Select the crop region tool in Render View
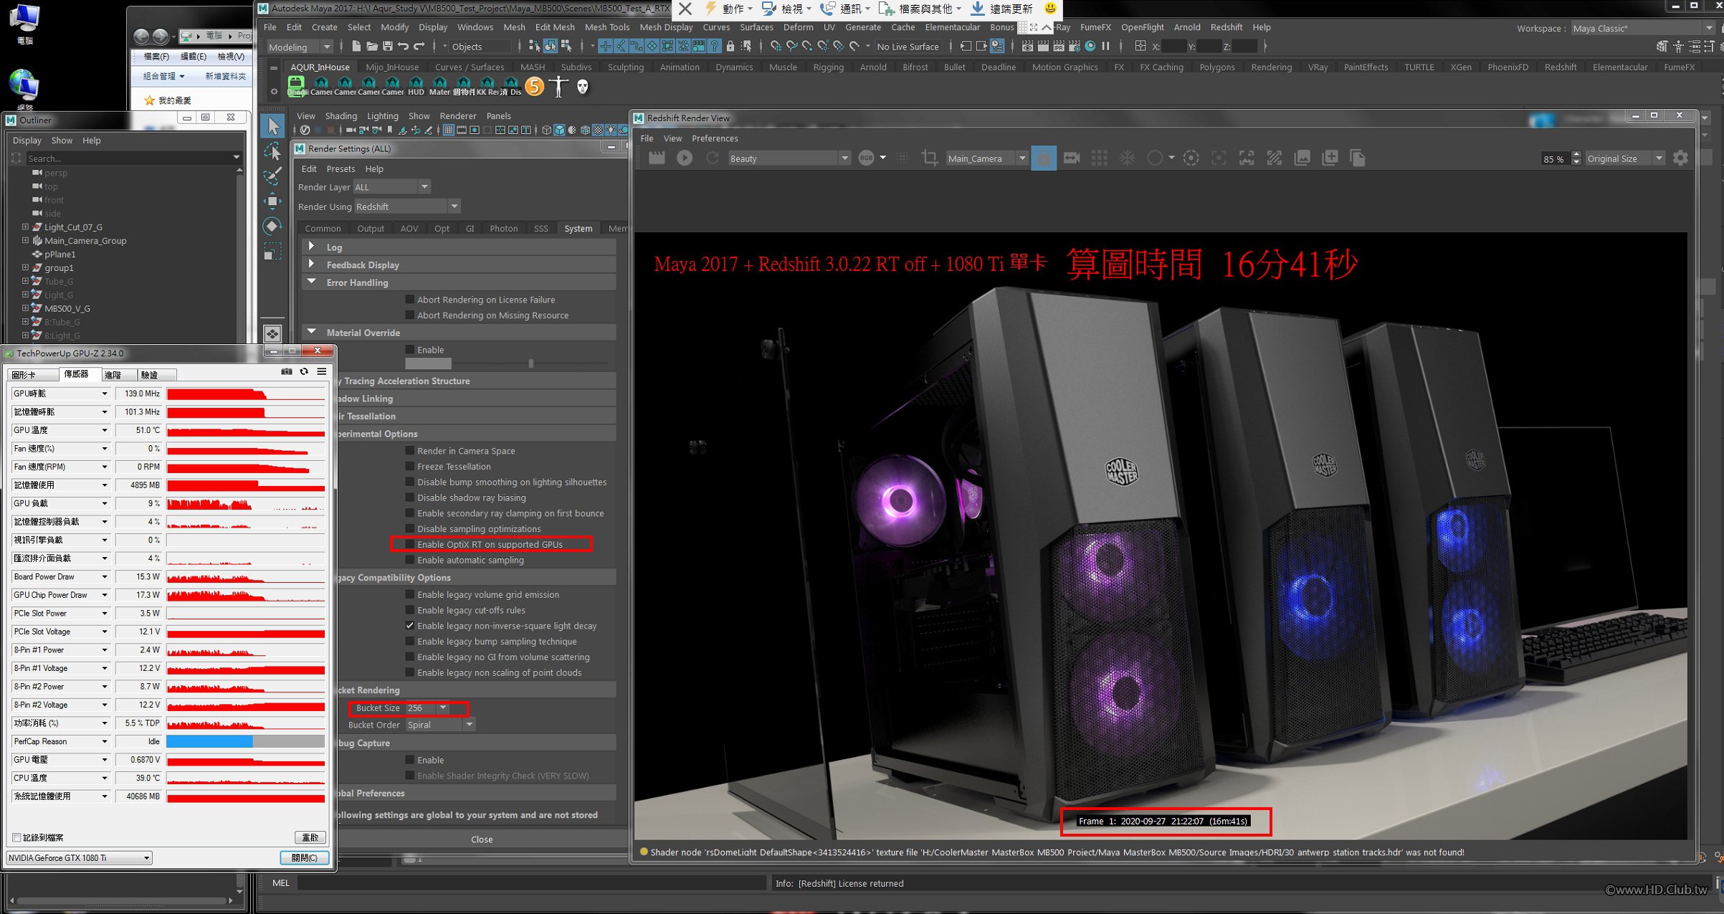Viewport: 1724px width, 914px height. (x=930, y=158)
